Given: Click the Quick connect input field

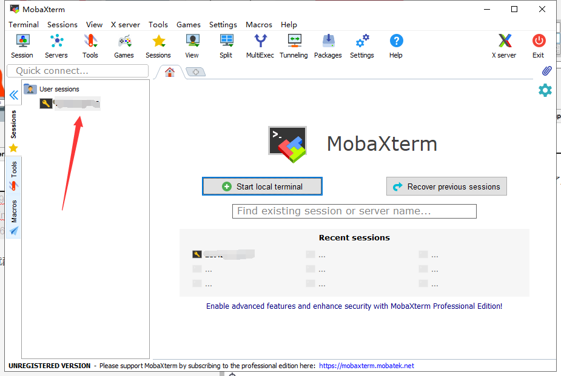Looking at the screenshot, I should pyautogui.click(x=78, y=71).
